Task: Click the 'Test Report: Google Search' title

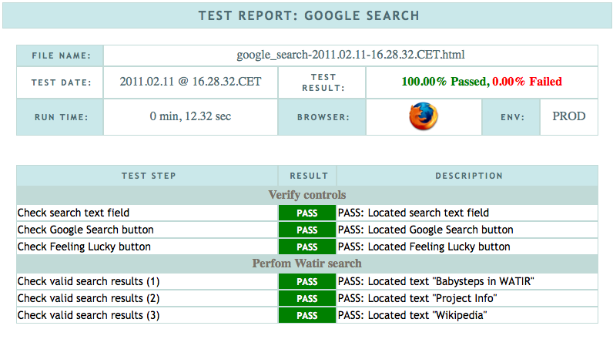Action: point(309,15)
